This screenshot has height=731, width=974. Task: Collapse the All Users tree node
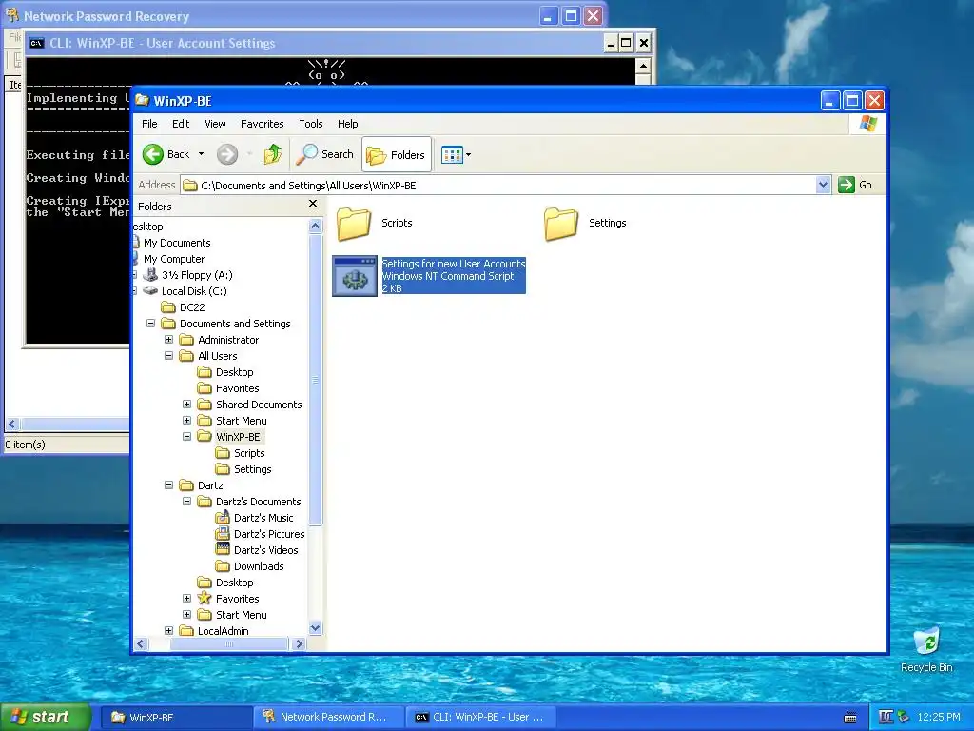pyautogui.click(x=169, y=356)
